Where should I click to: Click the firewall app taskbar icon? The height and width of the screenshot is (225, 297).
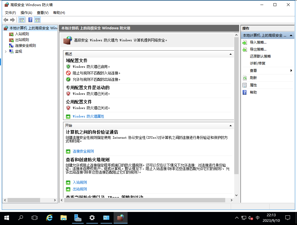coord(121,218)
